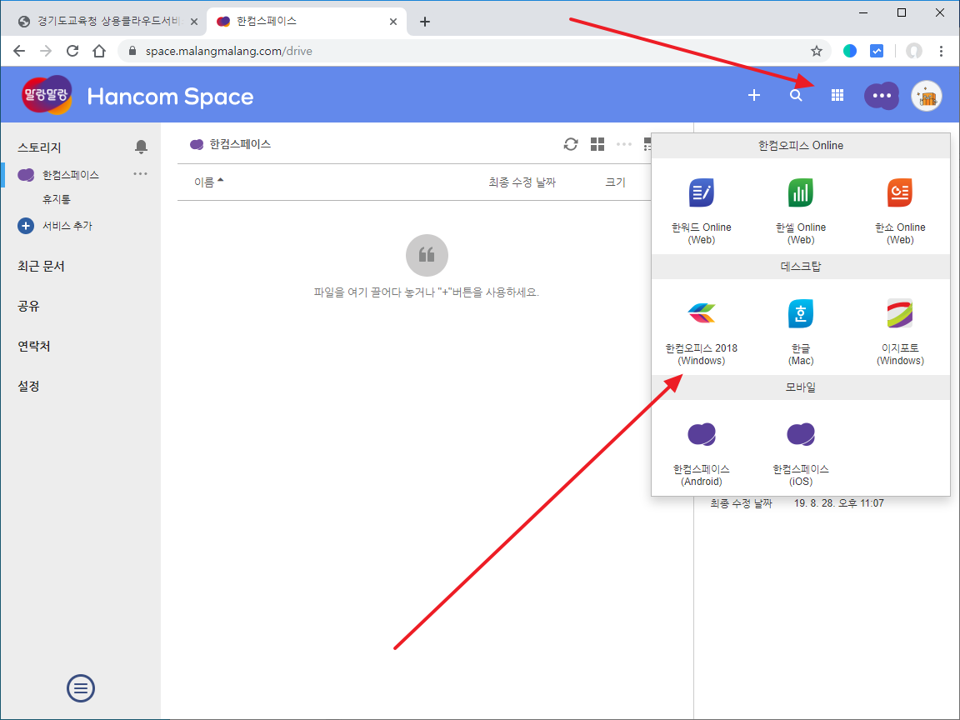Select 한글 (Mac) desktop app

800,332
